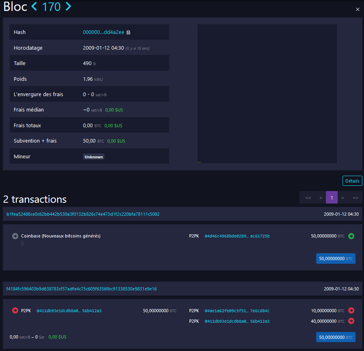Open transaction f4184fc596403b9d... link
Viewport: 364px width, 351px height.
[81, 289]
